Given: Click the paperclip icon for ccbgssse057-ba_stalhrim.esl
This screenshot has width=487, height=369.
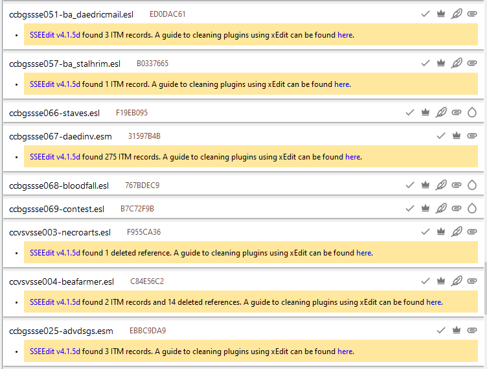Looking at the screenshot, I should pyautogui.click(x=471, y=63).
